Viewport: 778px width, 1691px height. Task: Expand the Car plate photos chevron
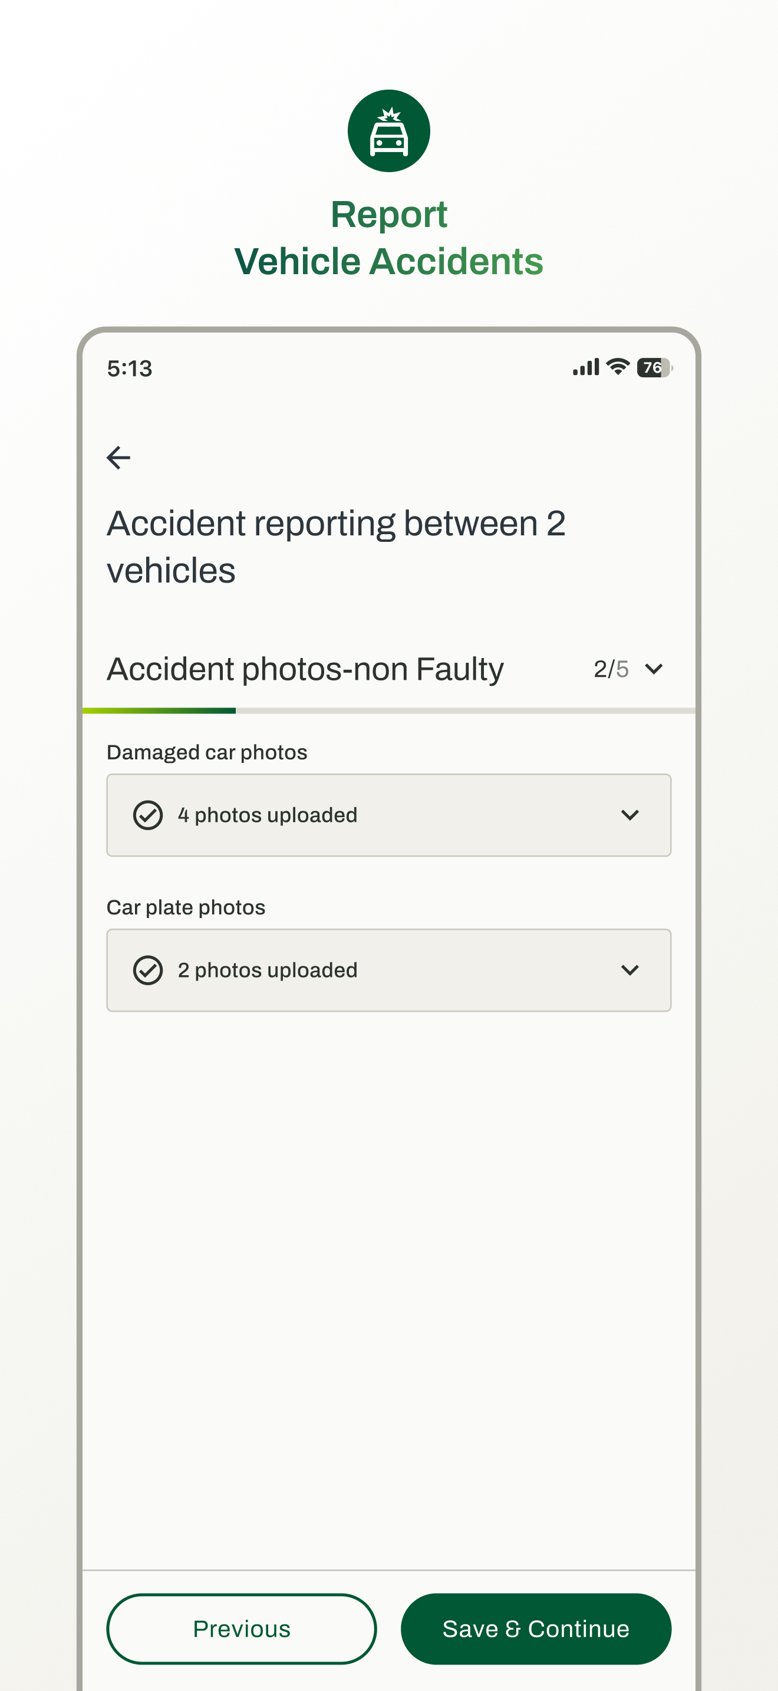629,970
